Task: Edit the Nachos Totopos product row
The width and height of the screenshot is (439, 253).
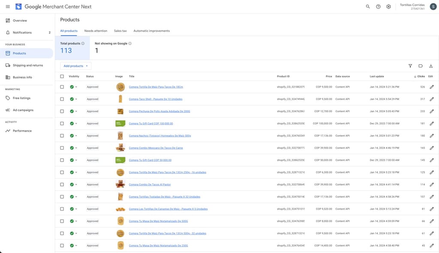Action: [x=432, y=136]
